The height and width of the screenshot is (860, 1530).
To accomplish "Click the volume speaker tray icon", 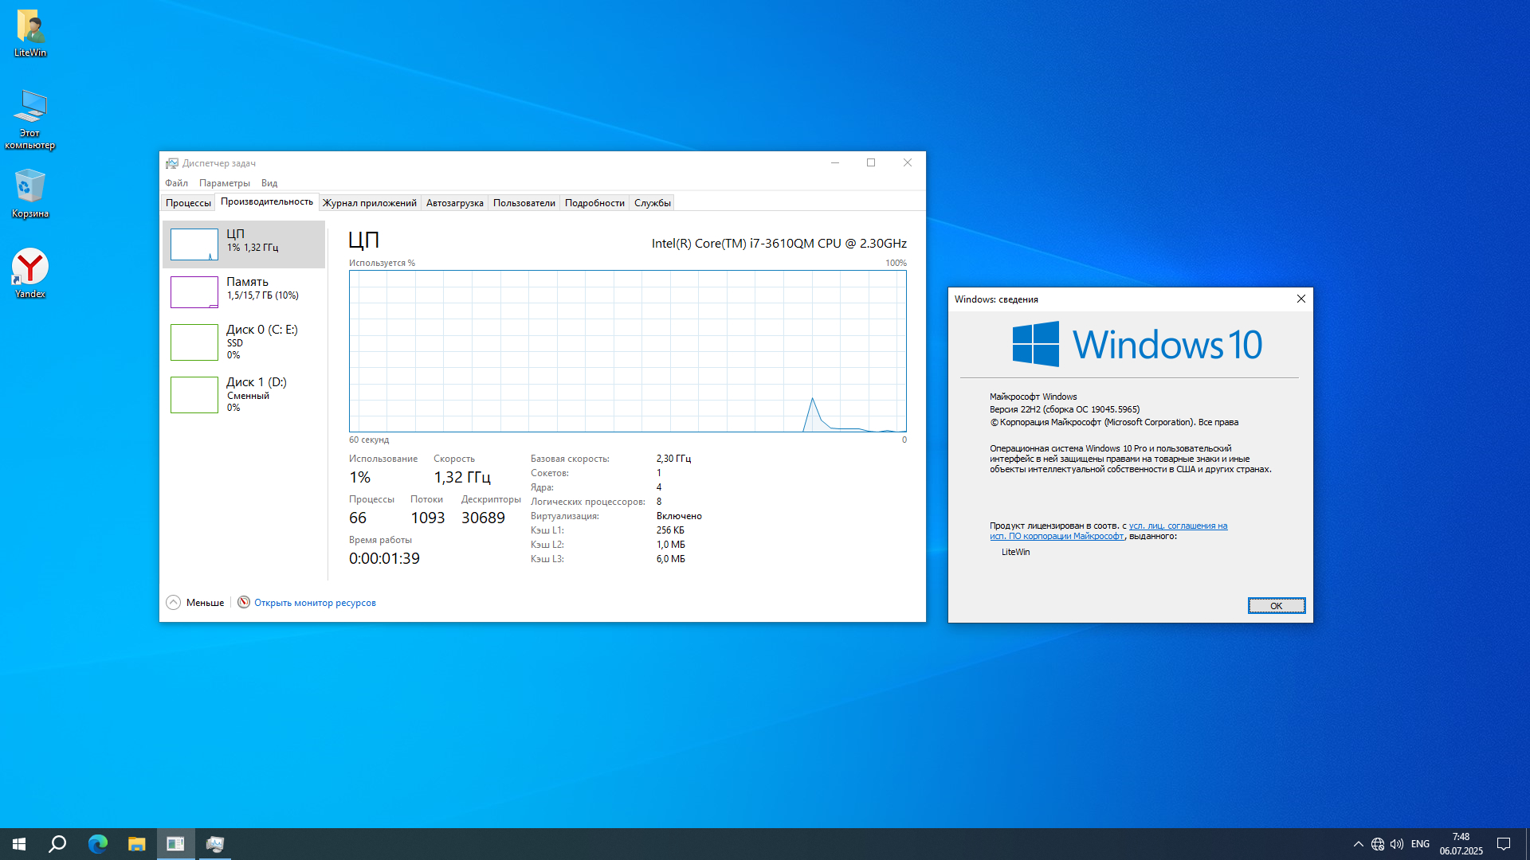I will click(1396, 844).
